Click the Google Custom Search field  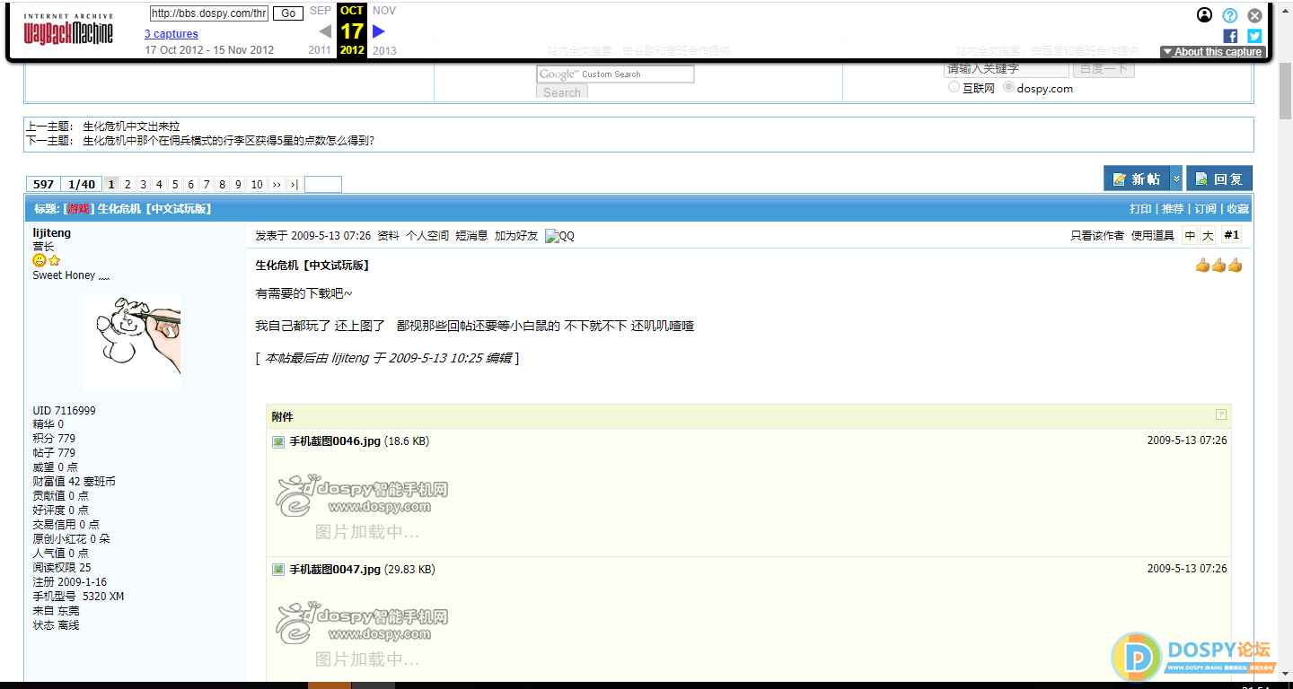[615, 74]
